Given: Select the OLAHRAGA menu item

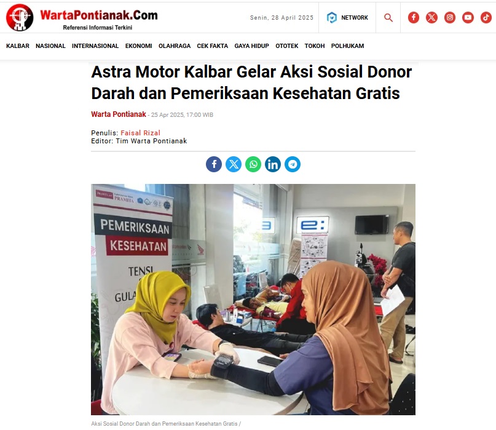Looking at the screenshot, I should point(175,46).
